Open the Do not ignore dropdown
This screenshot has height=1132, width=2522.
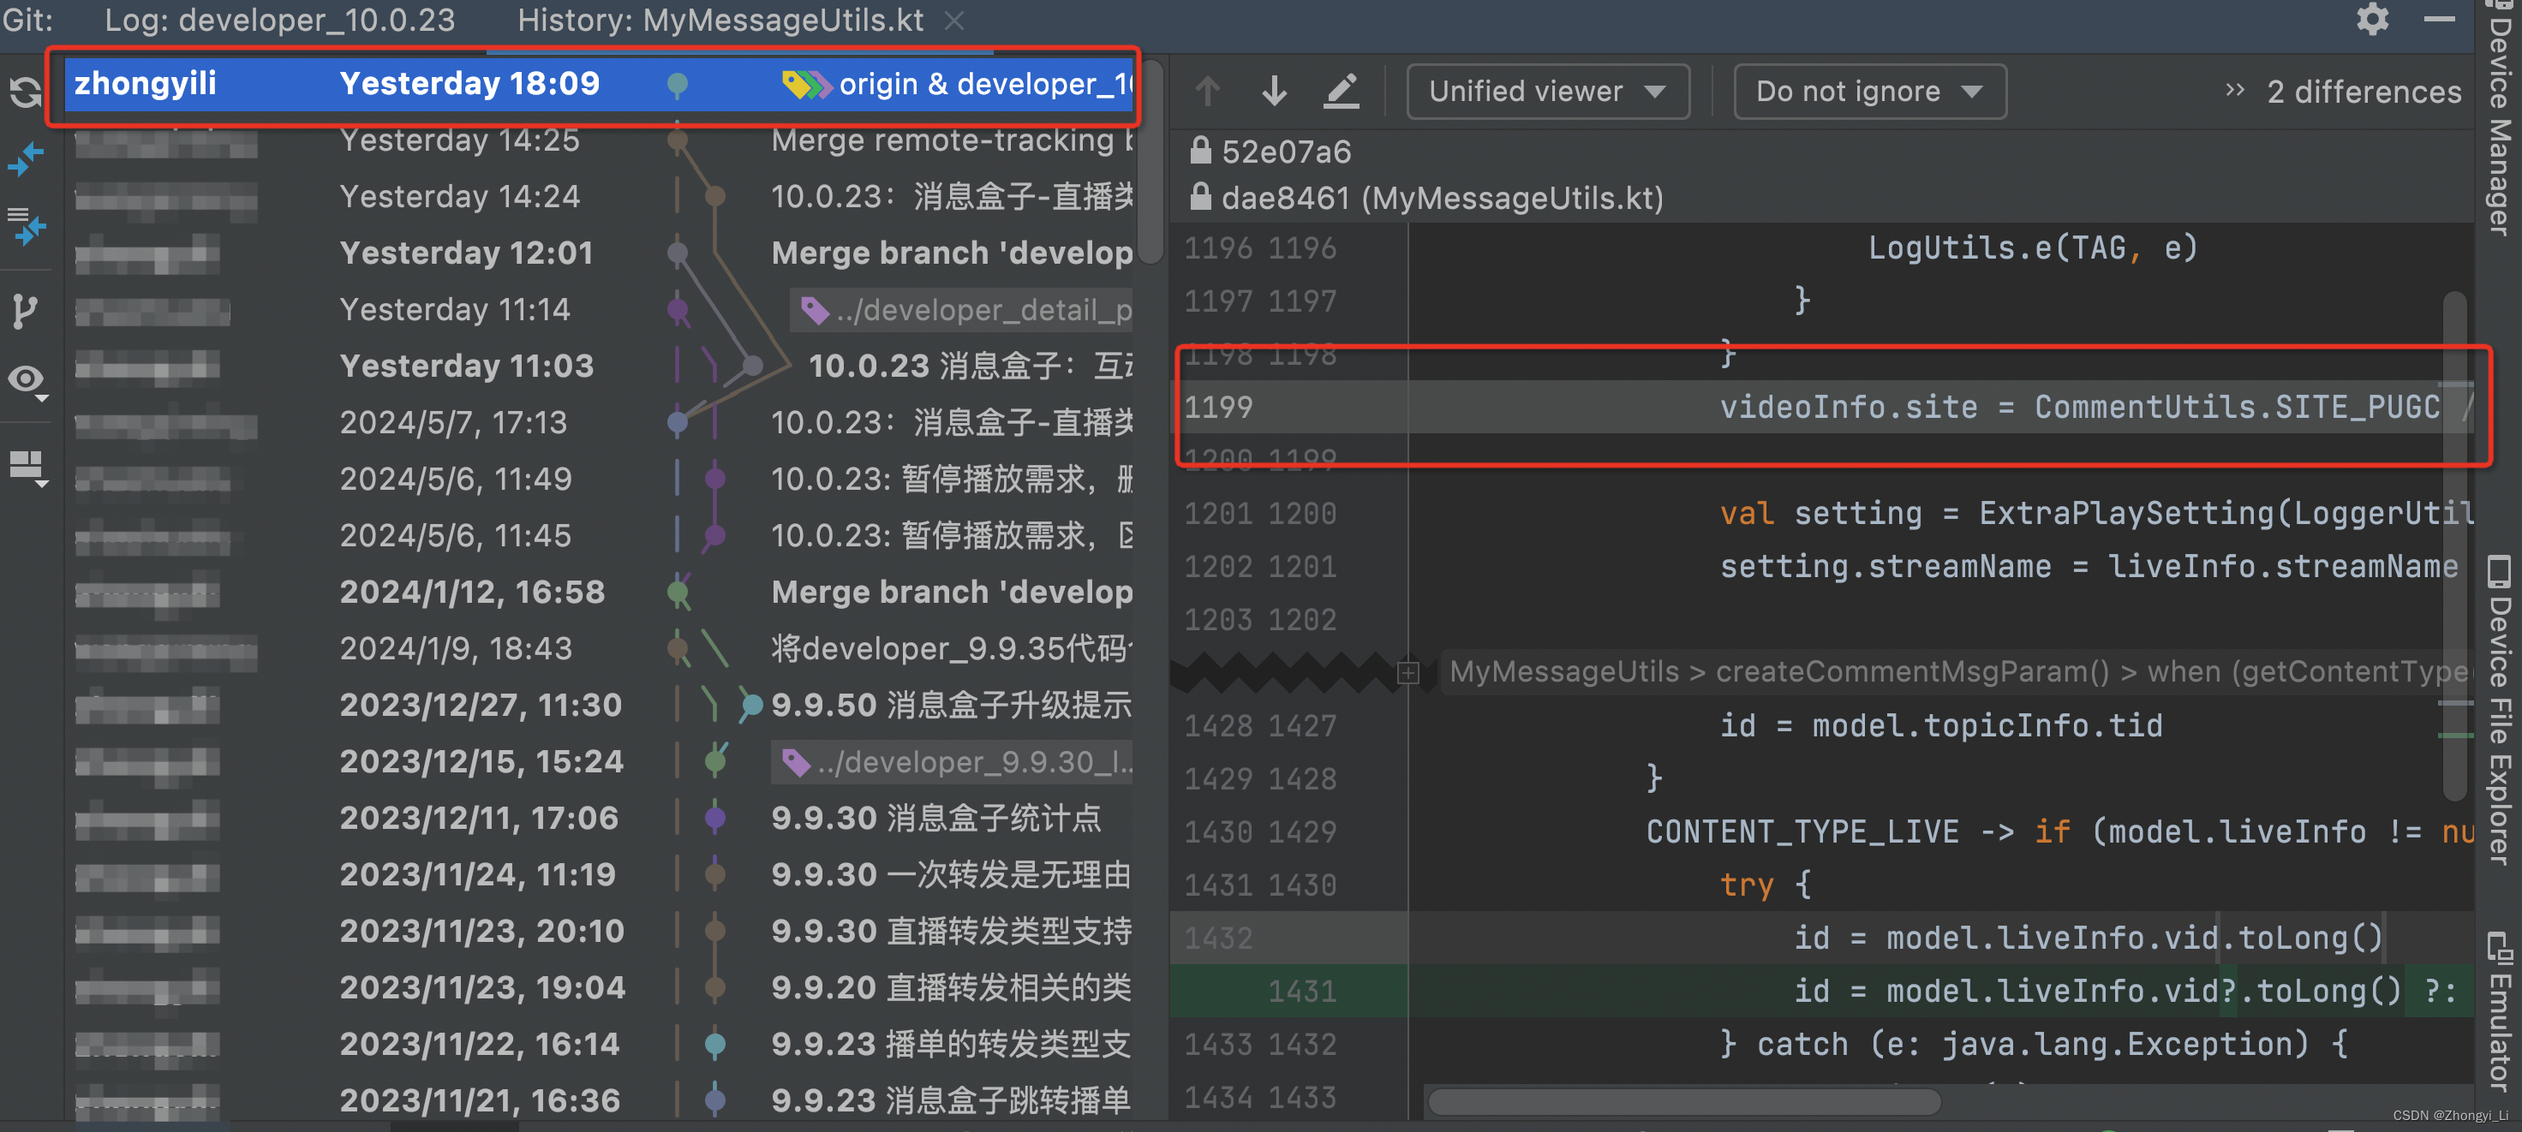pos(1869,91)
